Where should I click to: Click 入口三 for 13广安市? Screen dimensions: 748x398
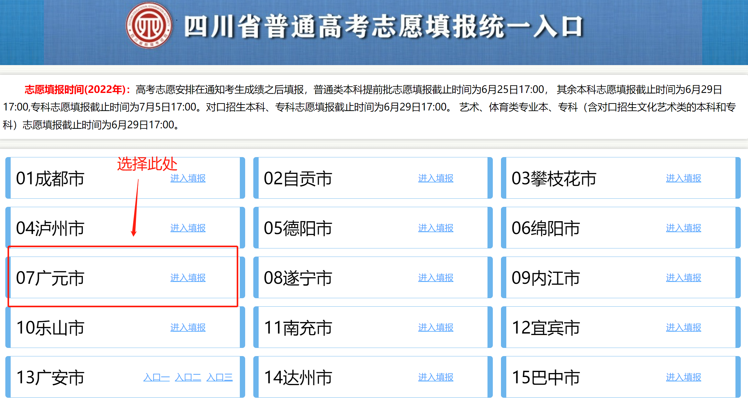coord(219,377)
